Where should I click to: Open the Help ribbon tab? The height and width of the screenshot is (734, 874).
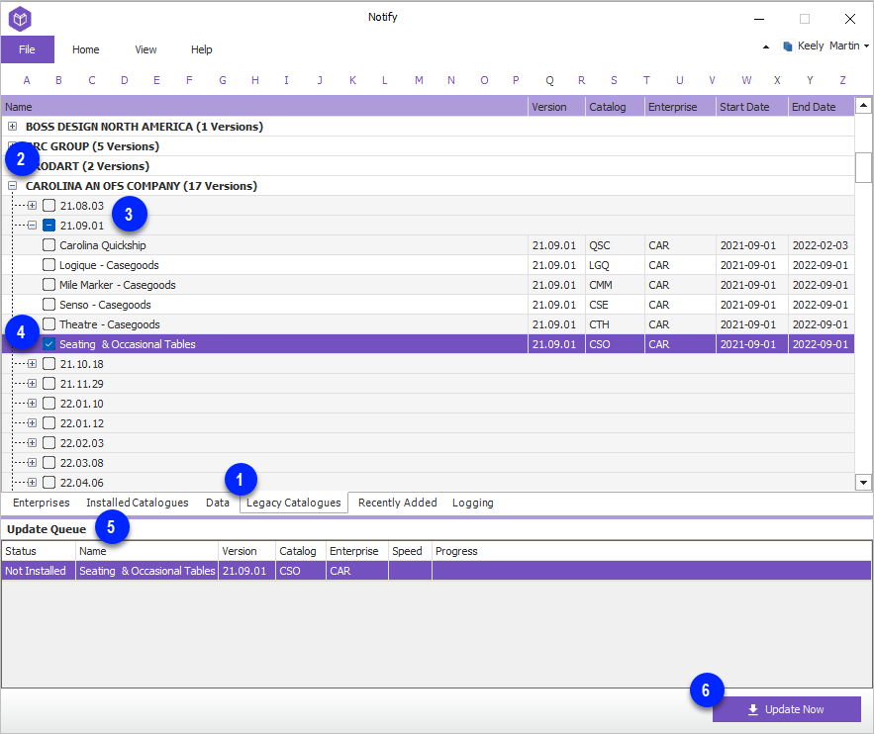[x=201, y=49]
